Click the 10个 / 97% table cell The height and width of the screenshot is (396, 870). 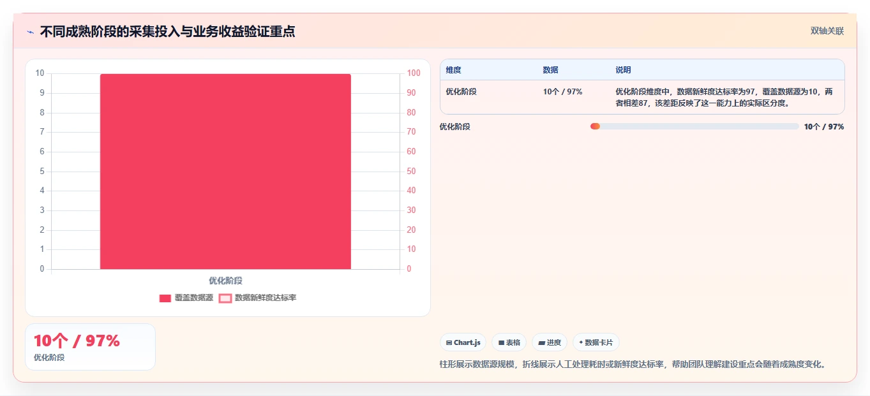[562, 92]
